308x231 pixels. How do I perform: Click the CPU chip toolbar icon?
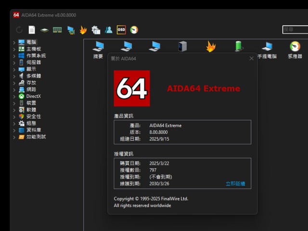(x=45, y=30)
